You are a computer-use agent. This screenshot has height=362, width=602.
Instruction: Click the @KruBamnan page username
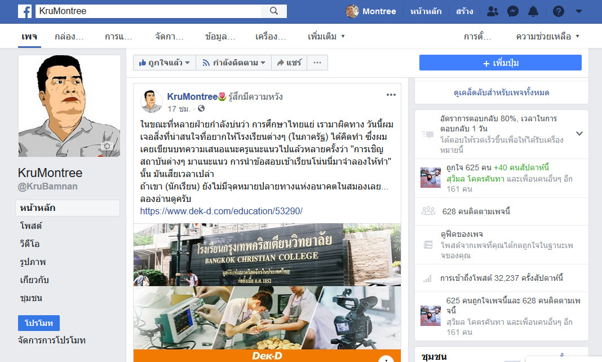(47, 186)
